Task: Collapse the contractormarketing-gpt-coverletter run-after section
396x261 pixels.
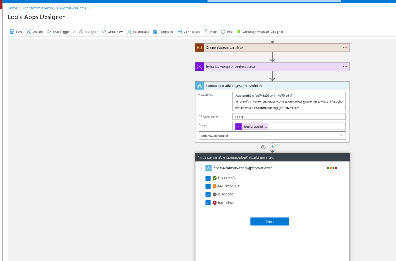Action: (x=202, y=168)
